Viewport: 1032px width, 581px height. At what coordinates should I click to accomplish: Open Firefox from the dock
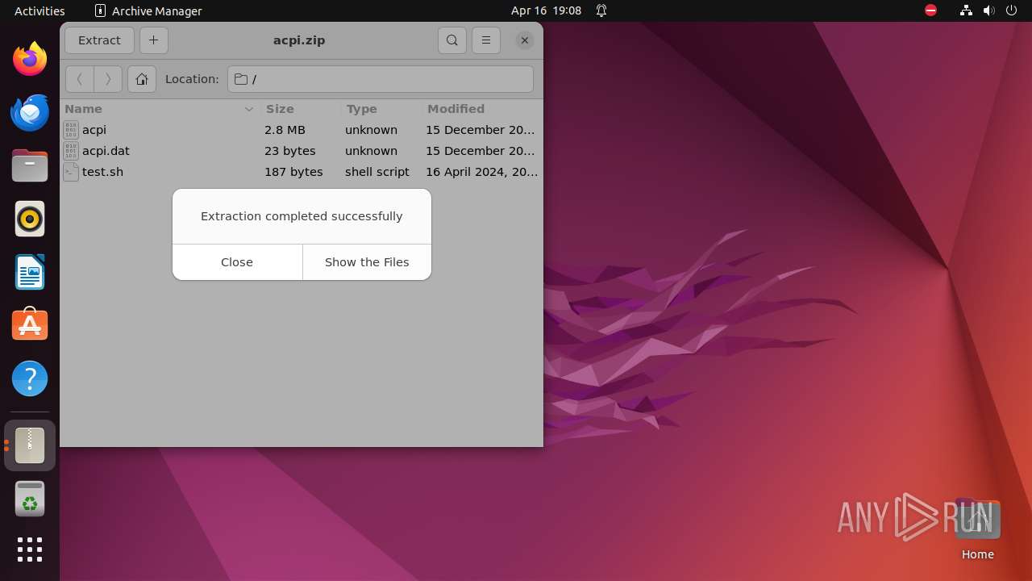(x=30, y=59)
